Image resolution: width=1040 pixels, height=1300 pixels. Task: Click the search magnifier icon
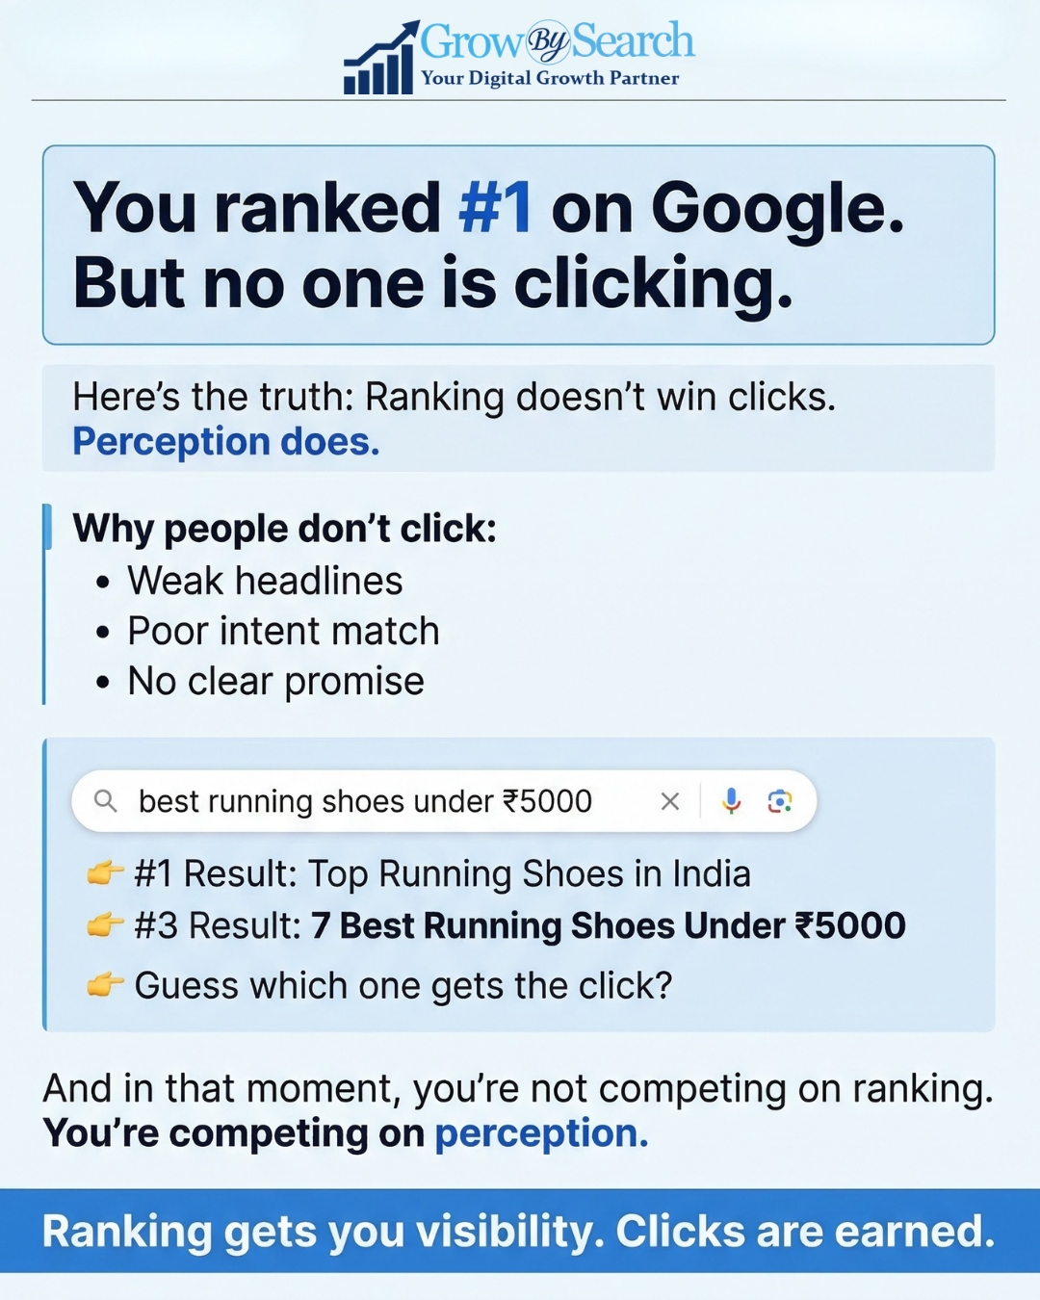coord(105,801)
